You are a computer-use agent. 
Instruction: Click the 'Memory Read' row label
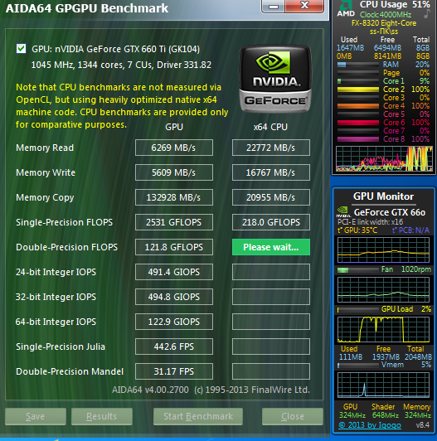point(45,148)
